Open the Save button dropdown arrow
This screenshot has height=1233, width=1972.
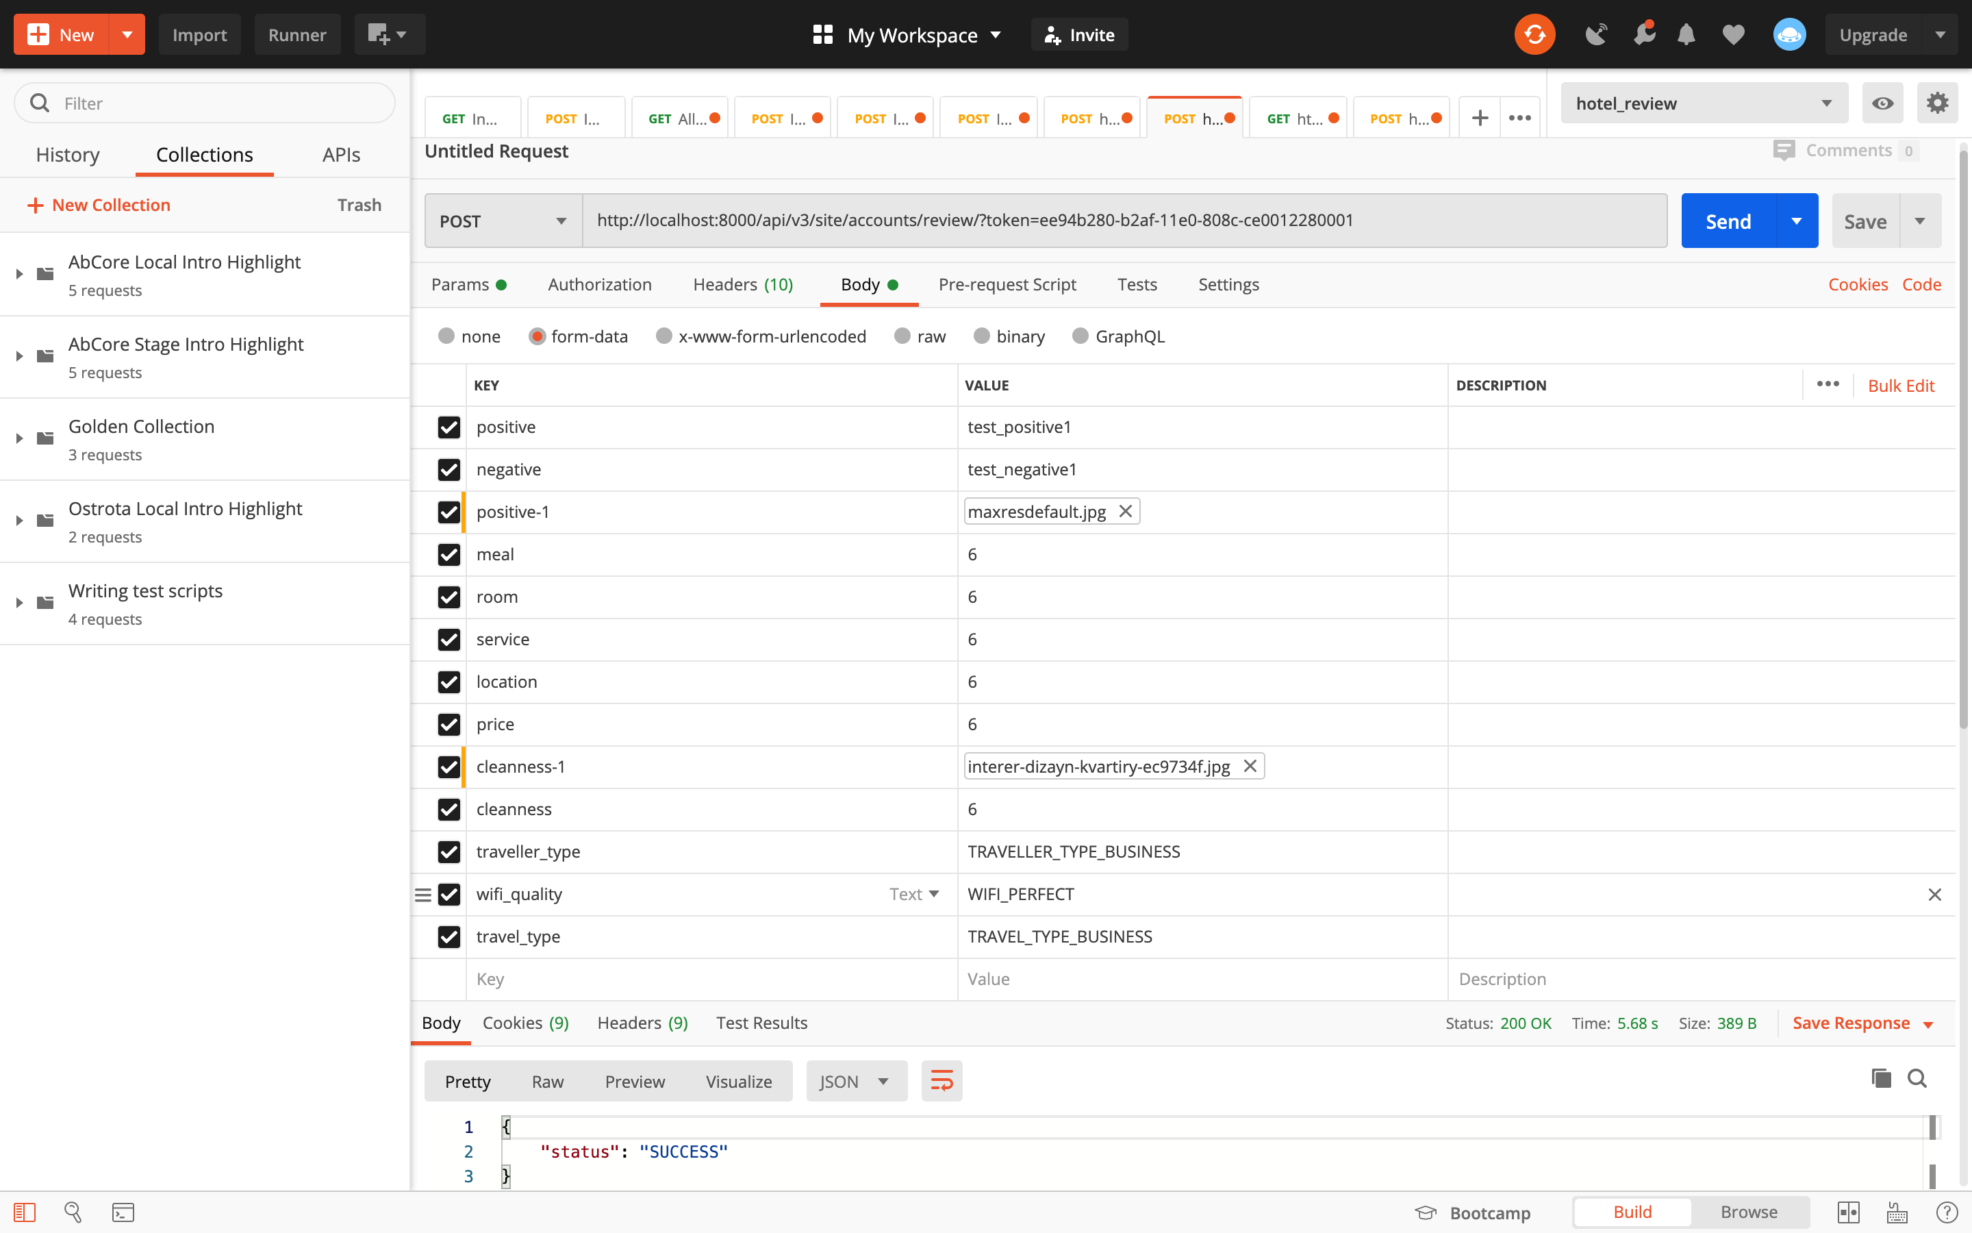coord(1920,221)
